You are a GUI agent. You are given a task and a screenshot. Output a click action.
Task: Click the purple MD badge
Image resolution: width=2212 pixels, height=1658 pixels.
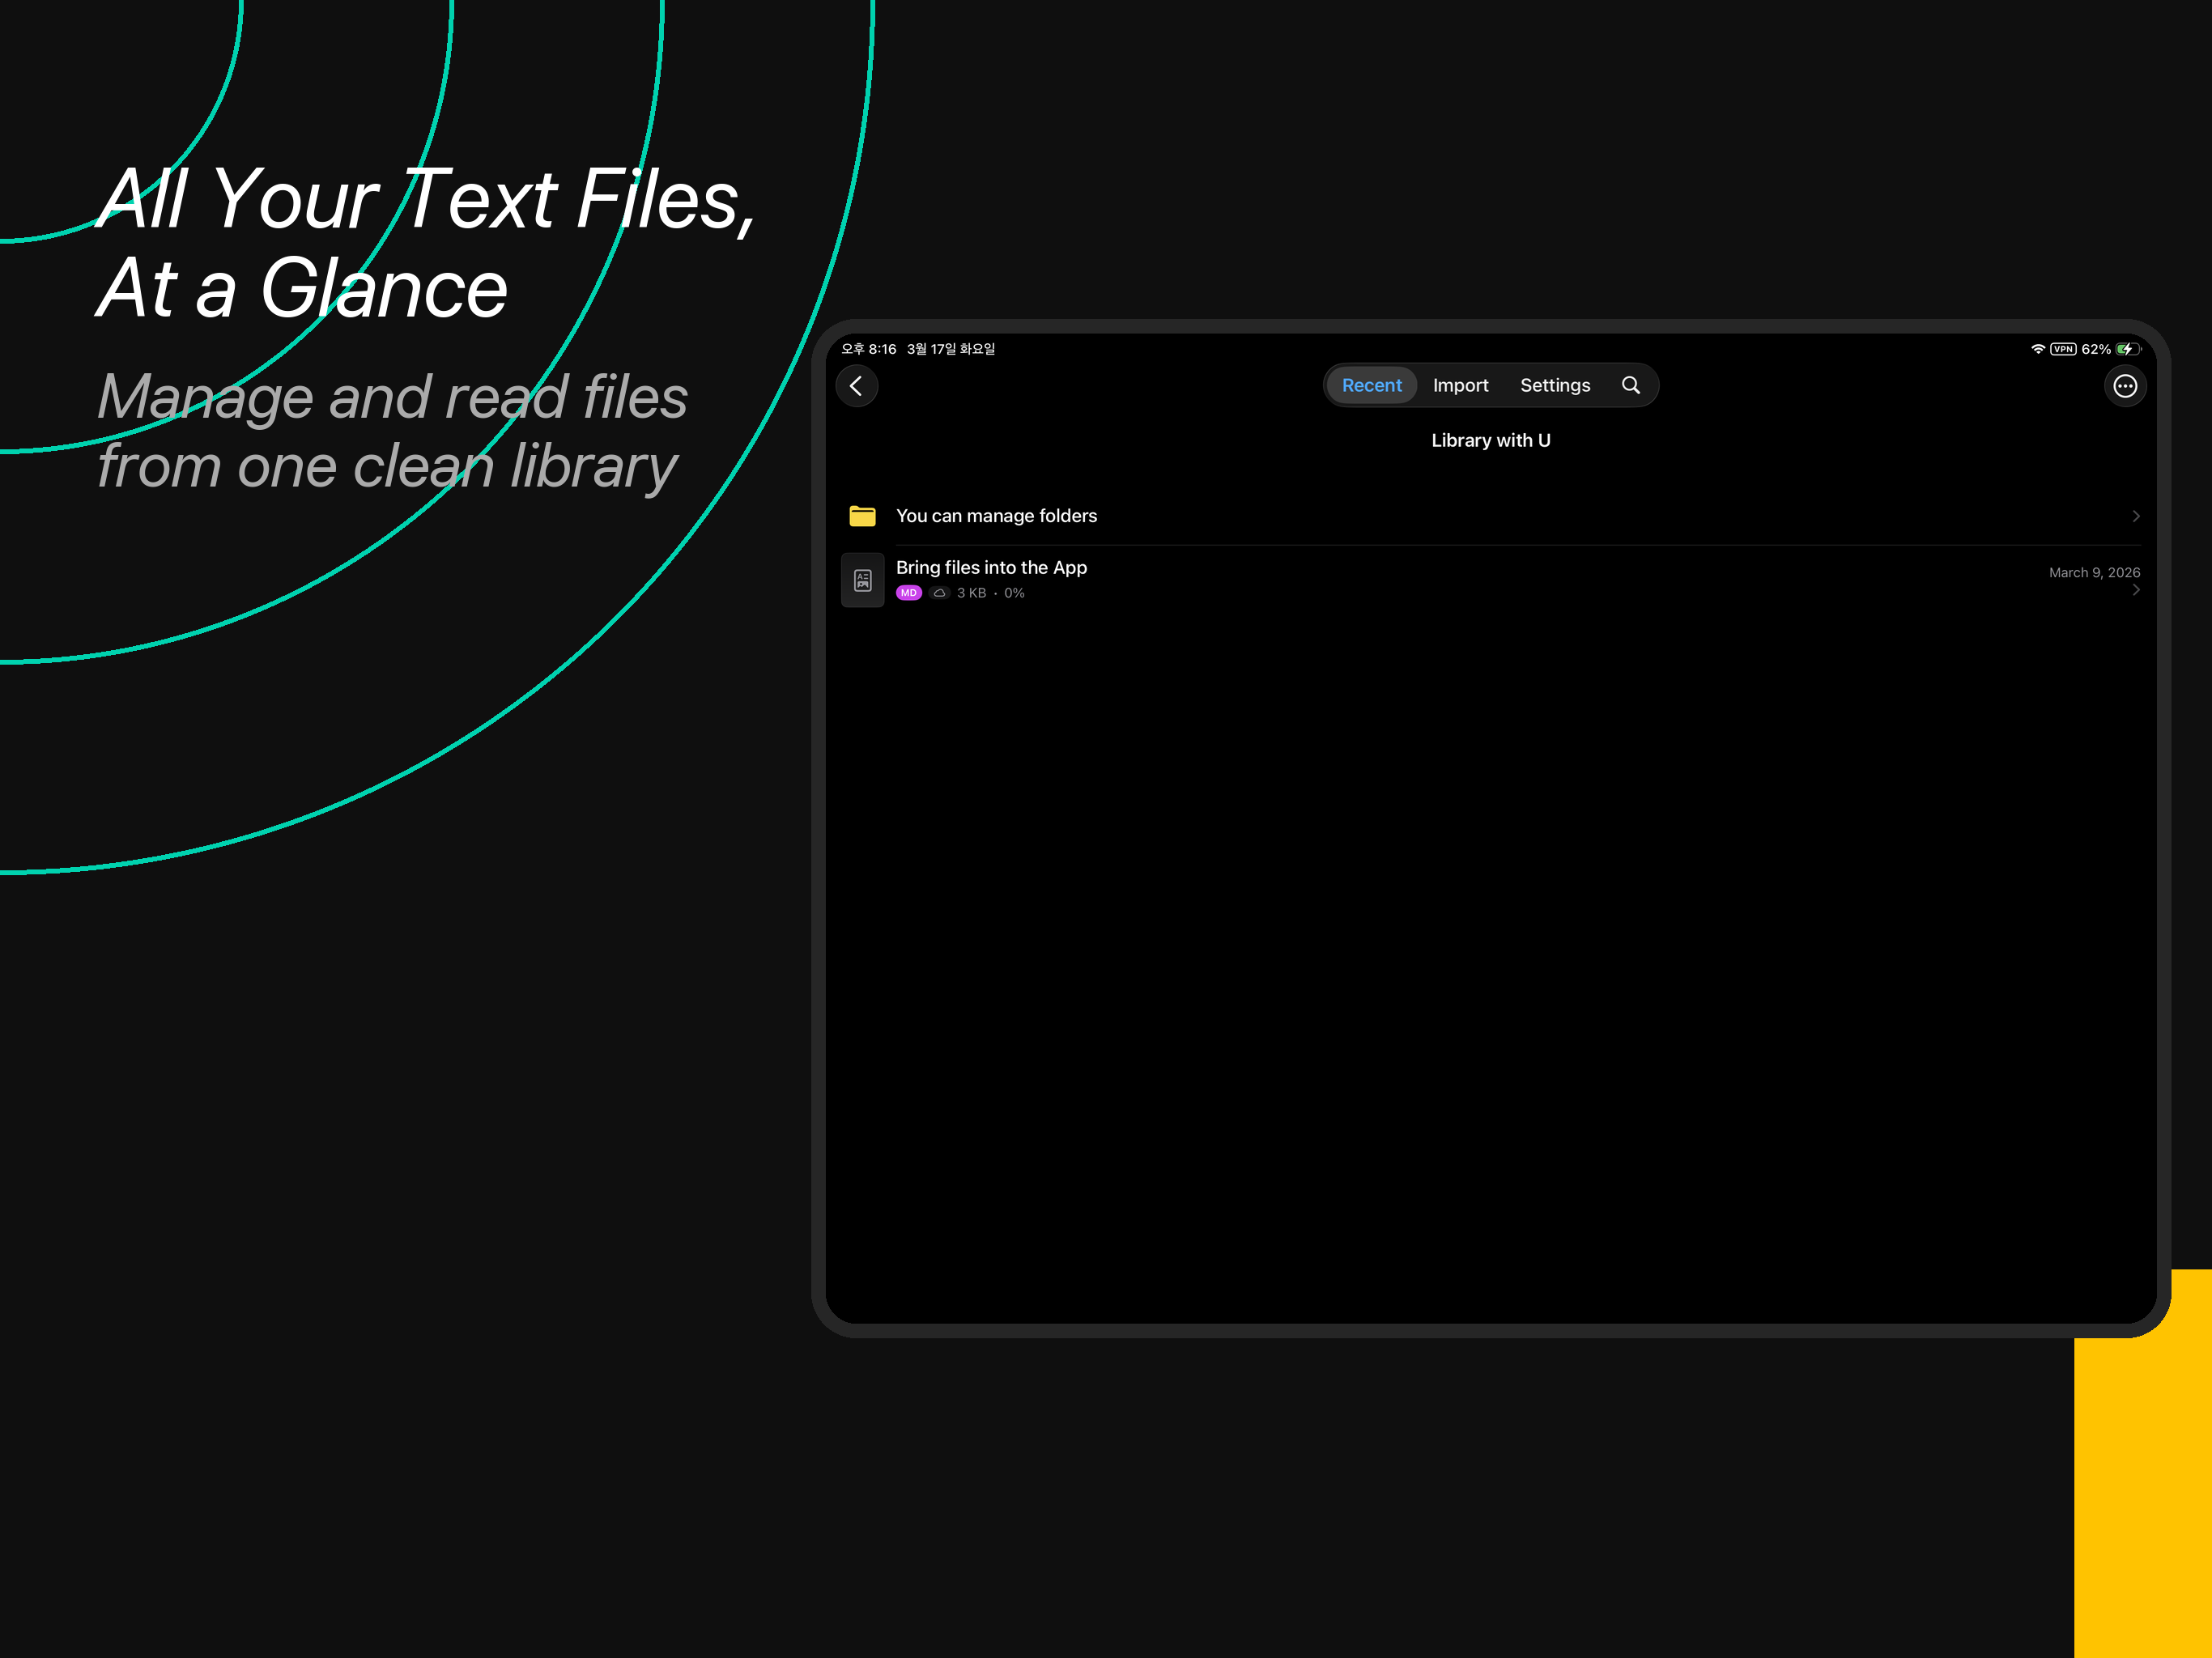[x=908, y=593]
